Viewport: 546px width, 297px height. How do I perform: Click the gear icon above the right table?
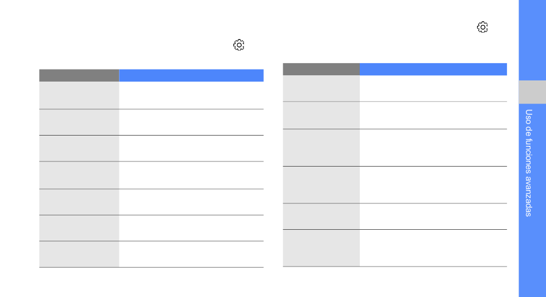(482, 27)
